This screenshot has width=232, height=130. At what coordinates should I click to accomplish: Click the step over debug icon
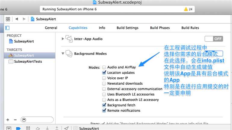coord(38,128)
